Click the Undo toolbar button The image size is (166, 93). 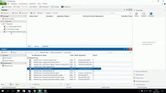click(17, 7)
